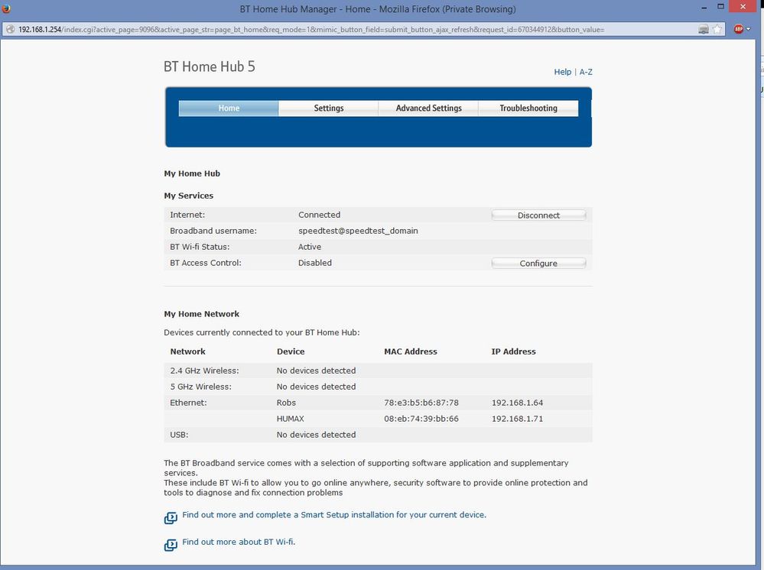Click the Disconnect button
Screen dimensions: 764x570
coord(538,215)
